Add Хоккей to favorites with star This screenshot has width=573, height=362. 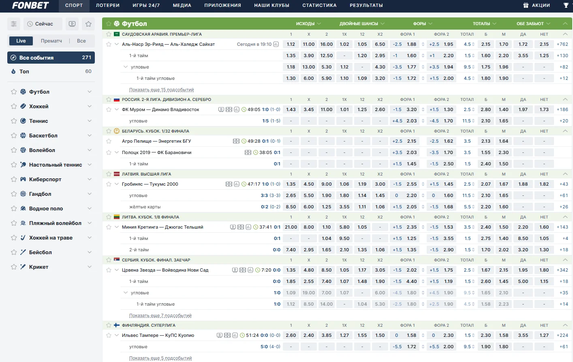click(14, 107)
